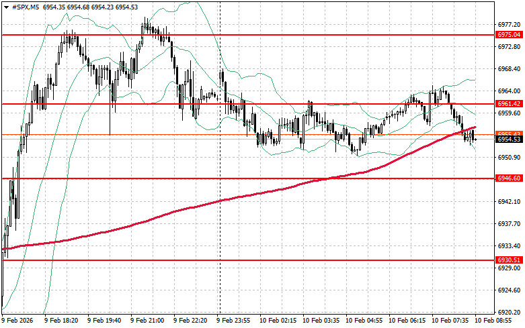Select the 6975.04 red price label

(x=508, y=34)
